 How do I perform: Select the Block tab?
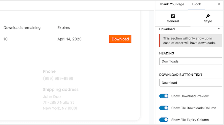click(x=197, y=4)
